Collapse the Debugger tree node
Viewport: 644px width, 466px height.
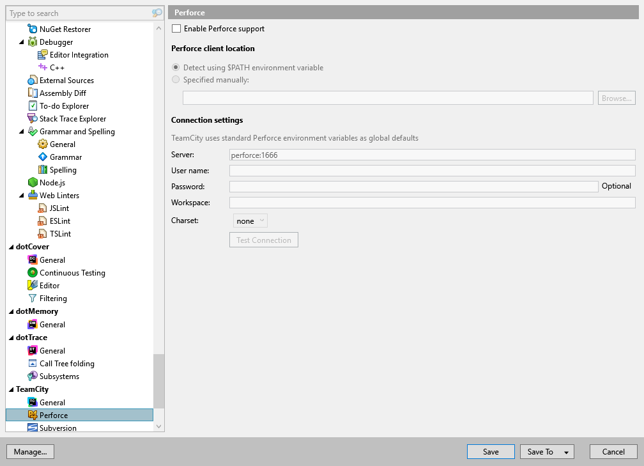pyautogui.click(x=21, y=42)
